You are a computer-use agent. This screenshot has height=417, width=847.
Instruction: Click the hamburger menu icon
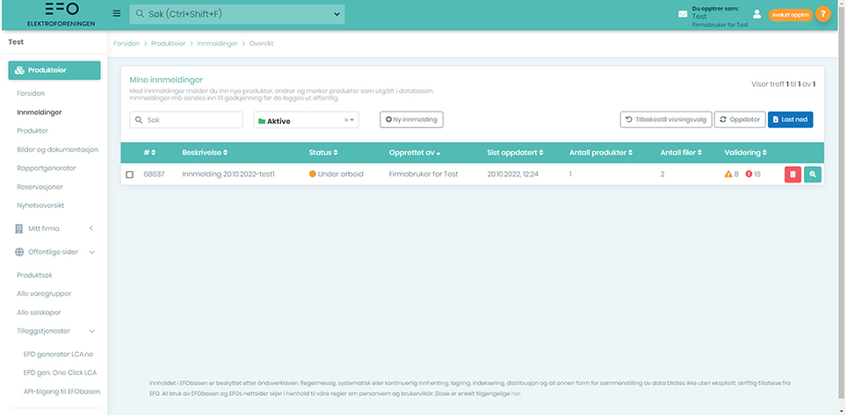click(x=117, y=14)
